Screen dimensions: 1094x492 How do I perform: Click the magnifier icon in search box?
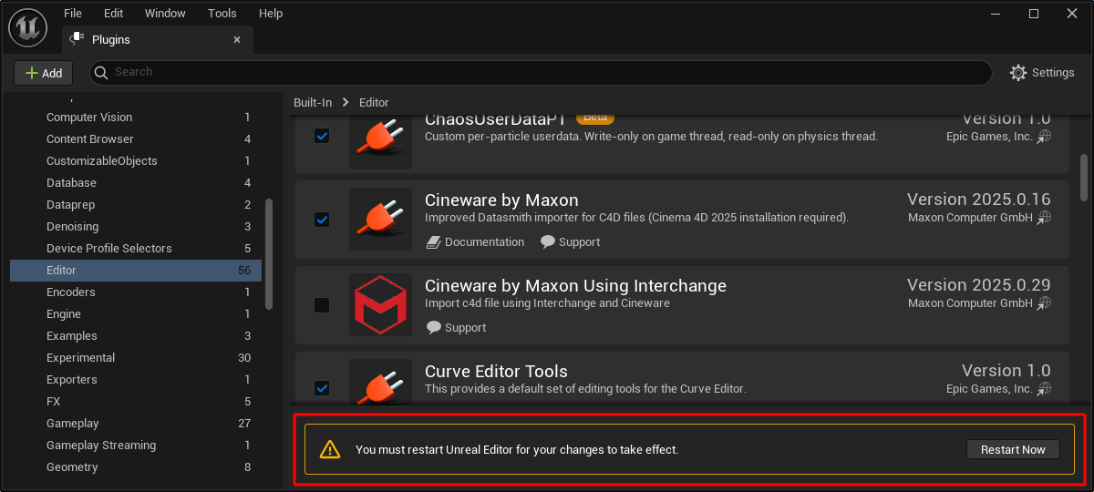pos(103,72)
